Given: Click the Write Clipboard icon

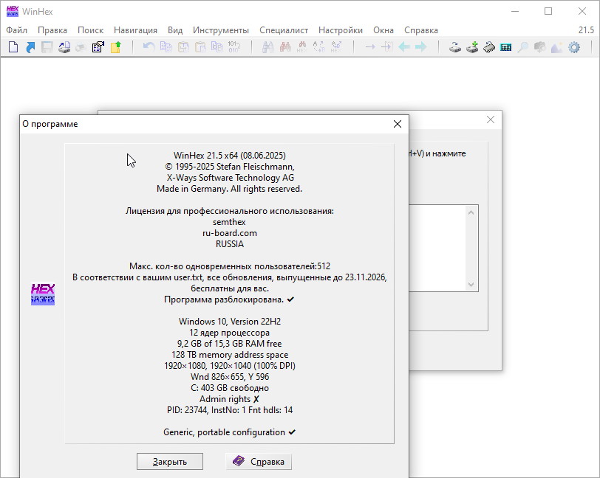Looking at the screenshot, I should click(x=183, y=47).
